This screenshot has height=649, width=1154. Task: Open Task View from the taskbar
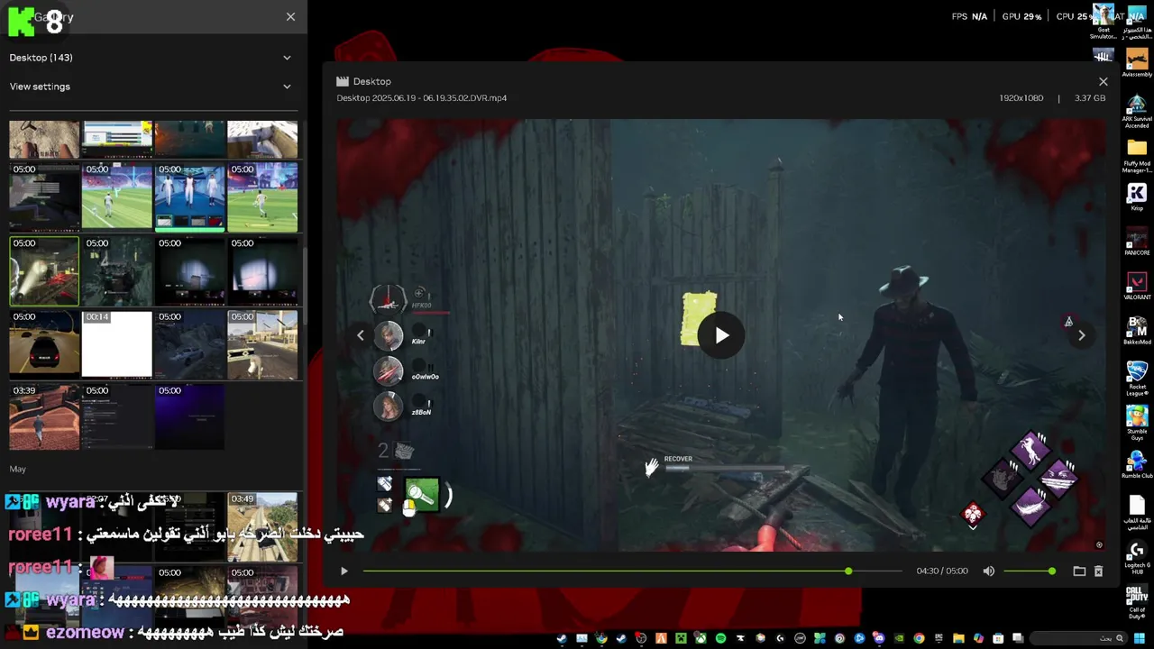tap(1018, 638)
